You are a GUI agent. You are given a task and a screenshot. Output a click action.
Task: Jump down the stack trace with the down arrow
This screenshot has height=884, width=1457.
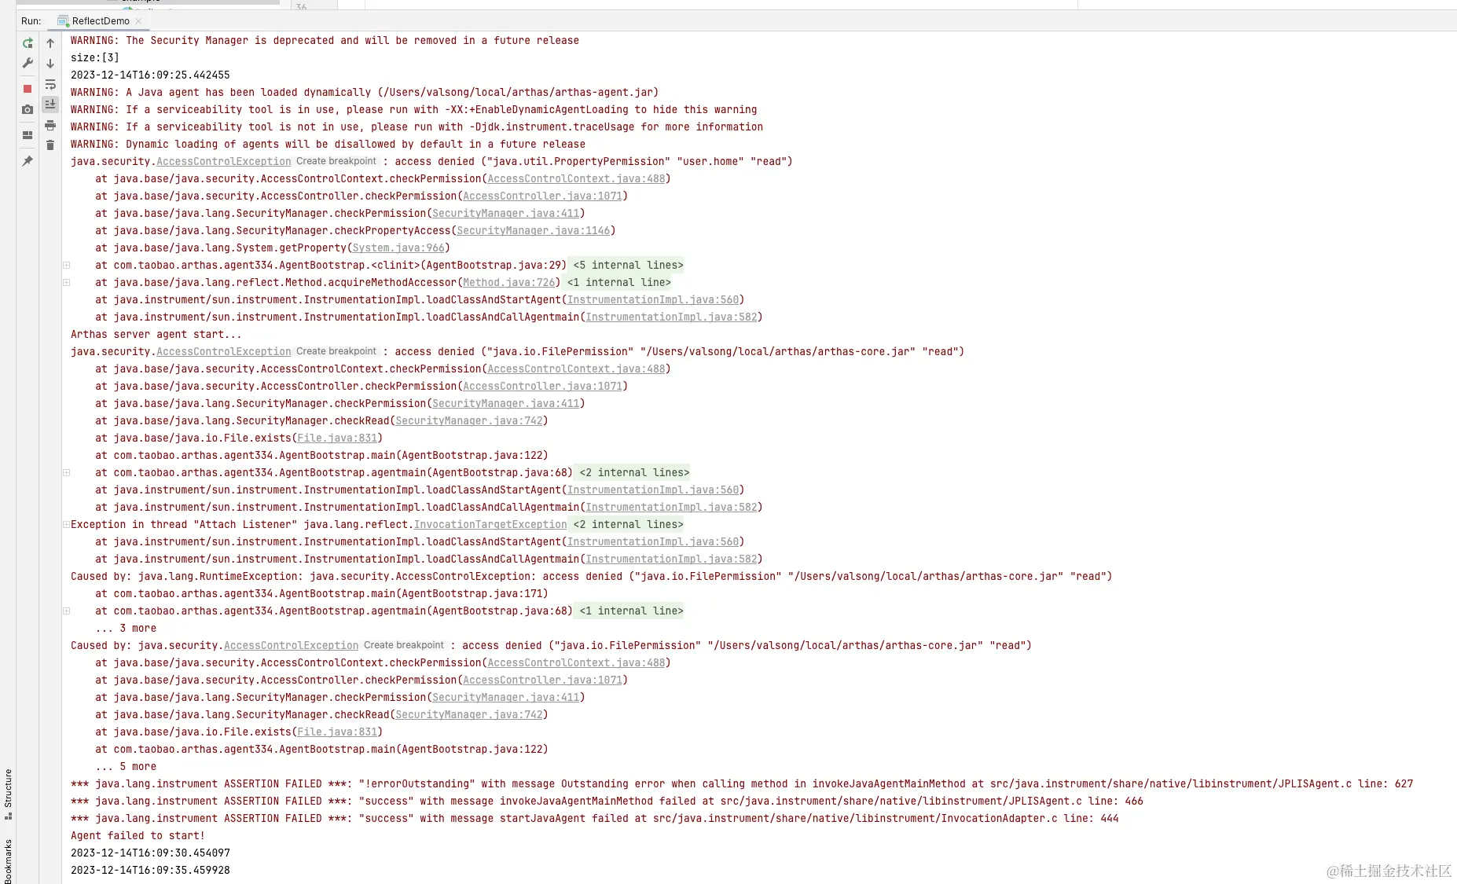coord(50,64)
